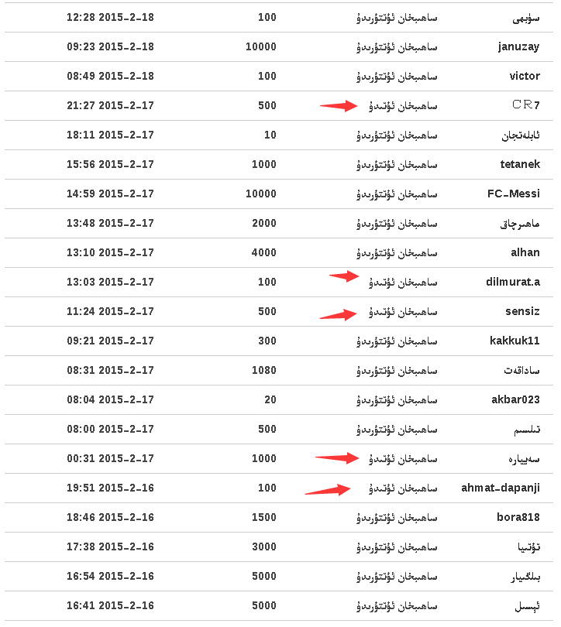Select the akbar023 username
Image resolution: width=561 pixels, height=627 pixels.
pos(515,399)
